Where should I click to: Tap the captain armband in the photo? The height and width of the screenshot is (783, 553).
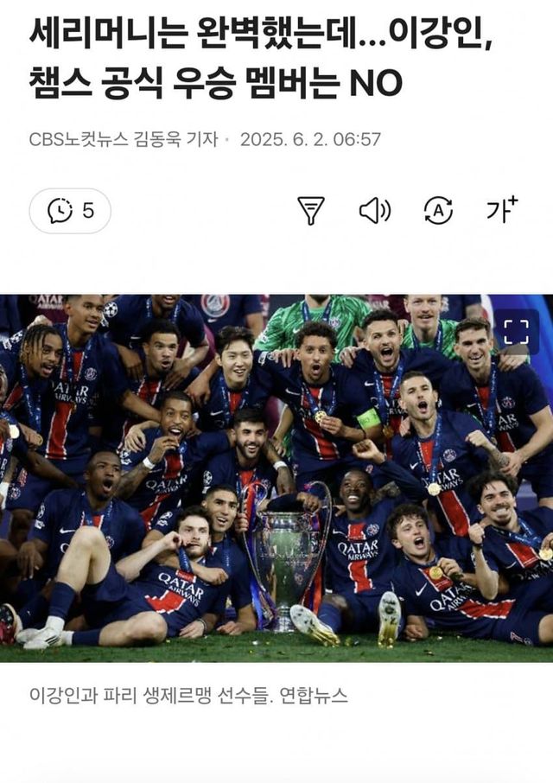(x=368, y=419)
